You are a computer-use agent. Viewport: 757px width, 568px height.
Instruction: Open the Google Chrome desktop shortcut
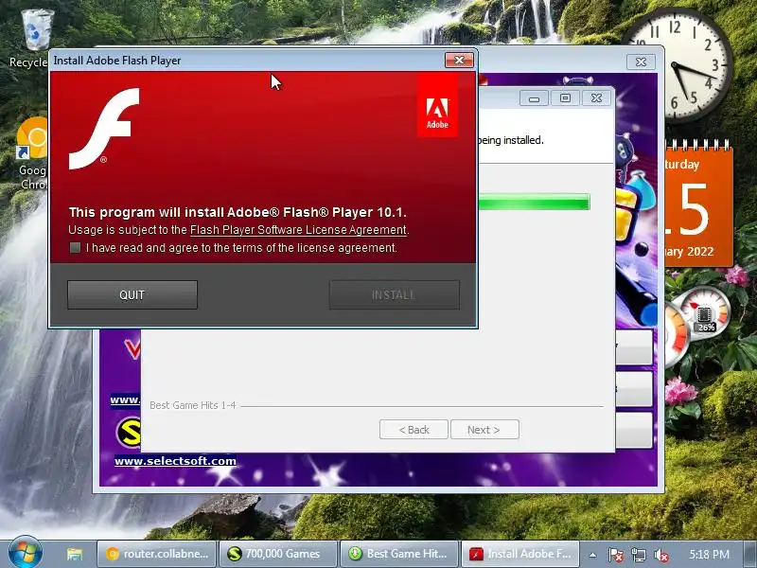pyautogui.click(x=33, y=153)
